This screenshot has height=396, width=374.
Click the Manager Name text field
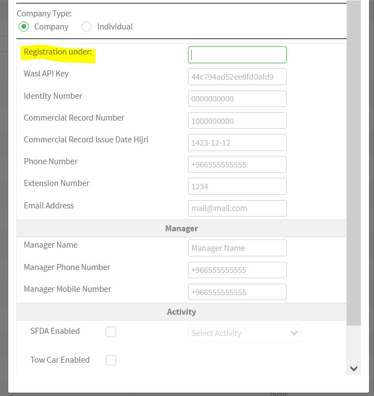click(x=237, y=248)
